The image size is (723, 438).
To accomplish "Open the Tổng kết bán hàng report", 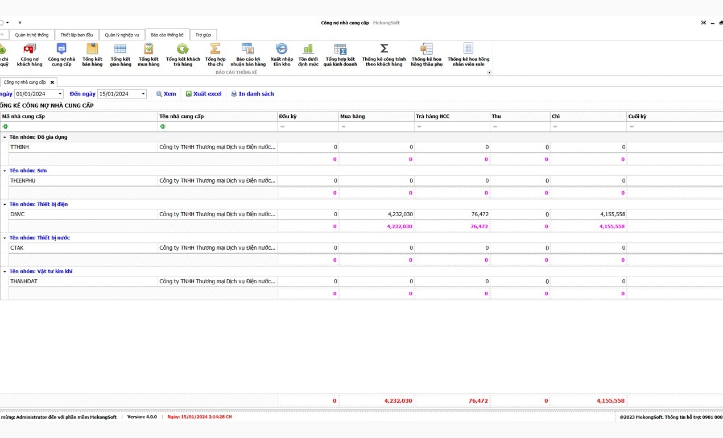I will coord(92,55).
